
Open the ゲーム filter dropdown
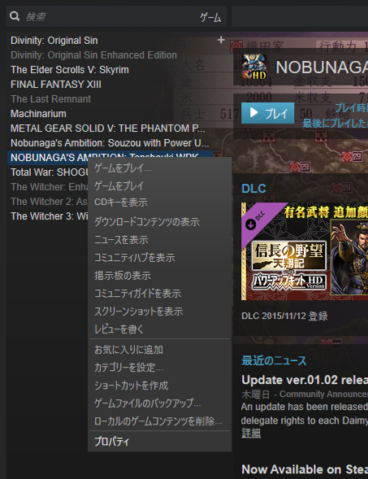(x=210, y=17)
